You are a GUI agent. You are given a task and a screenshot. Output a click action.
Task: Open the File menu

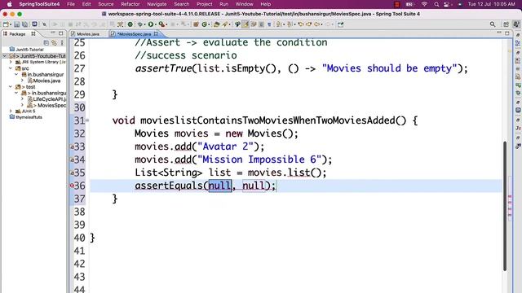[71, 4]
